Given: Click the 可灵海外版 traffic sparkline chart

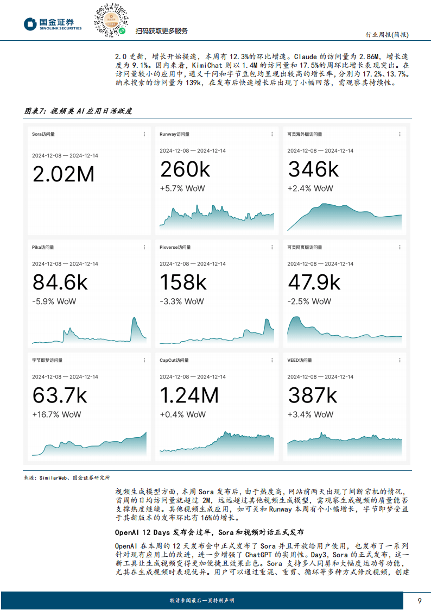Looking at the screenshot, I should pyautogui.click(x=344, y=217).
